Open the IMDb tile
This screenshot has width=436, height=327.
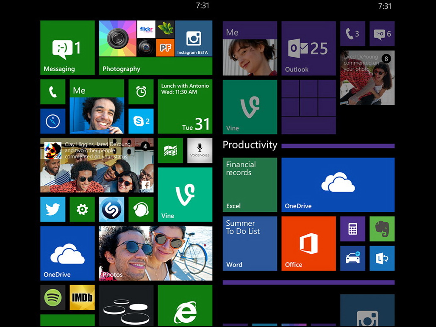[x=82, y=297]
